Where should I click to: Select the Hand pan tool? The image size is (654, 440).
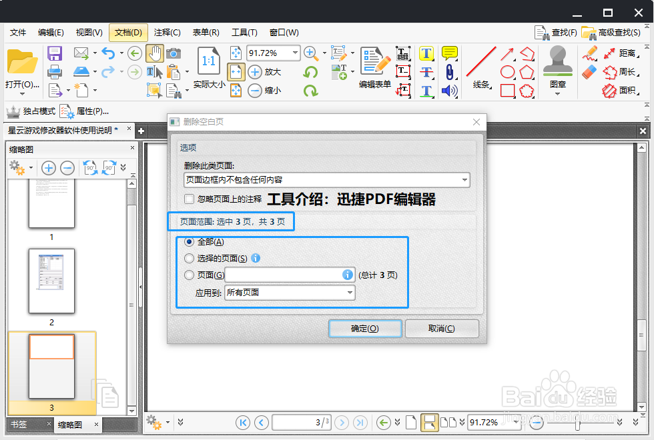[x=155, y=53]
